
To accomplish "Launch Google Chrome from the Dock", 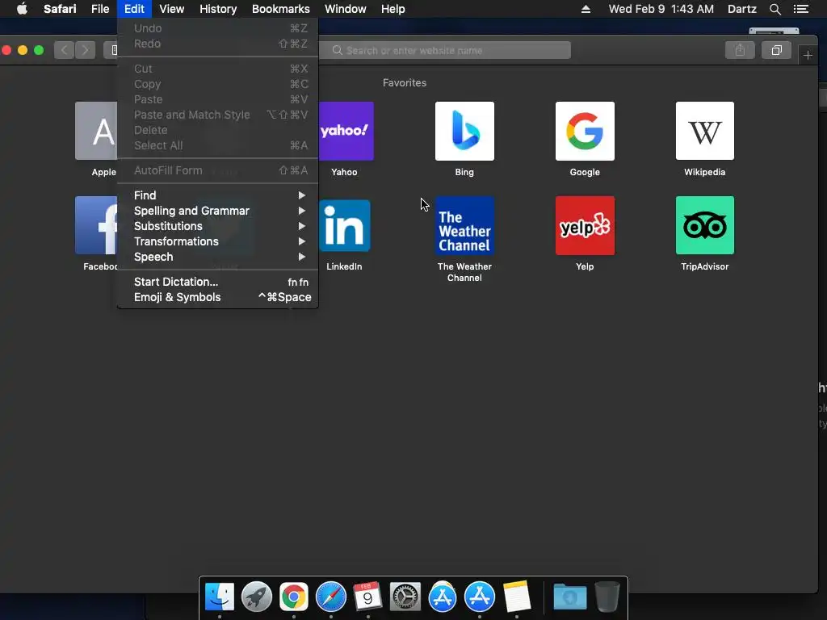I will (294, 597).
